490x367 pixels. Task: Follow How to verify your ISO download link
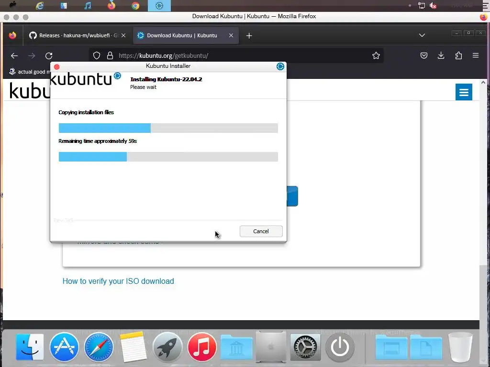pos(118,281)
